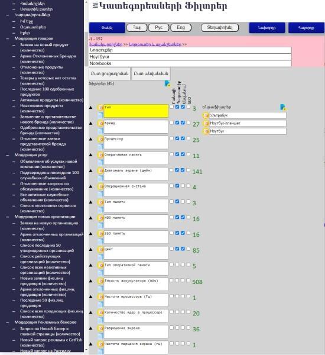Click the filter count 508 for Емкость аккумулятора

click(x=197, y=282)
